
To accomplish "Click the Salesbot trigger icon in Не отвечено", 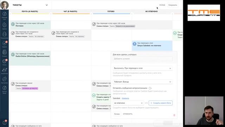I will click(134, 44).
